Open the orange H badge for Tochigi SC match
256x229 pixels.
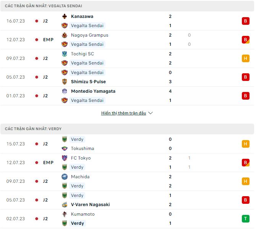tap(246, 58)
